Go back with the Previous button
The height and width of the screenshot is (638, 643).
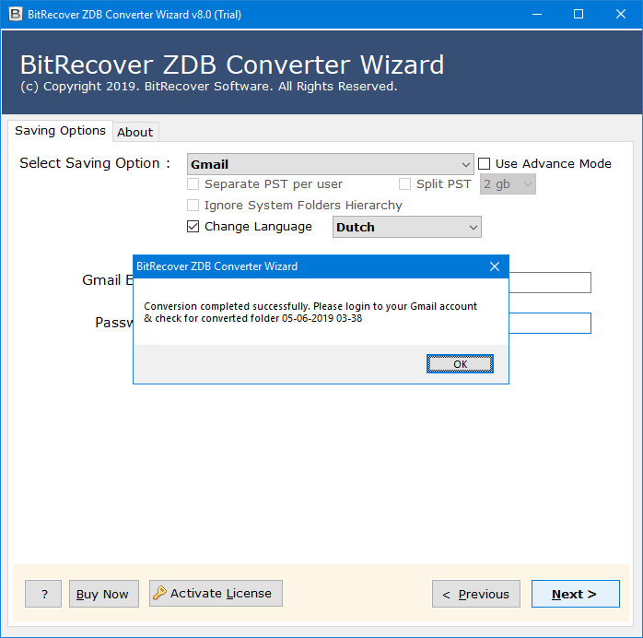[476, 594]
